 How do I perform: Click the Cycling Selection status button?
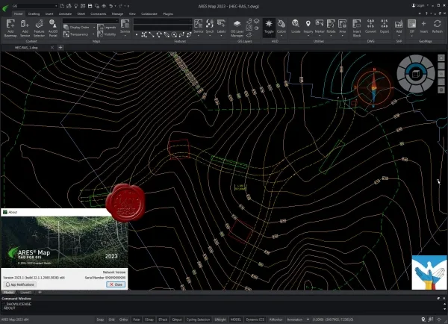(198, 320)
